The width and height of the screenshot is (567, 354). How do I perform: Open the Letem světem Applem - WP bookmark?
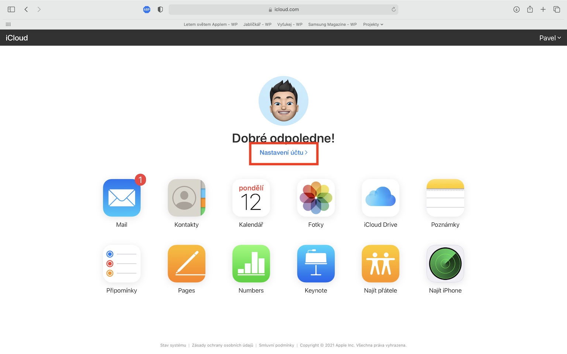coord(211,24)
